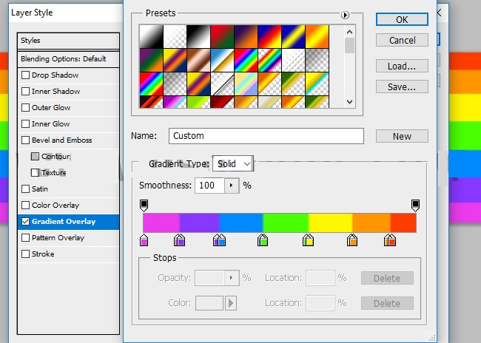The width and height of the screenshot is (481, 343).
Task: Click the purple color stop
Action: [180, 240]
